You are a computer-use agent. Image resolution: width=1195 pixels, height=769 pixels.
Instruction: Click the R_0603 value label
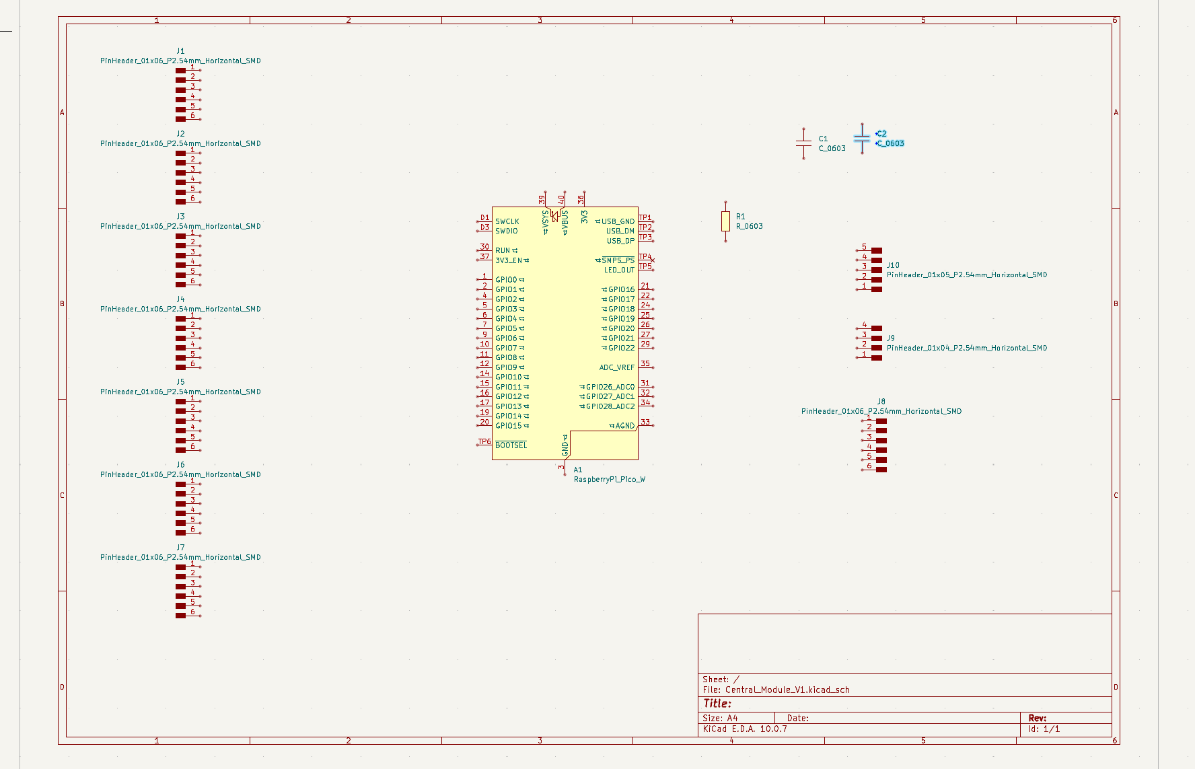click(x=750, y=226)
